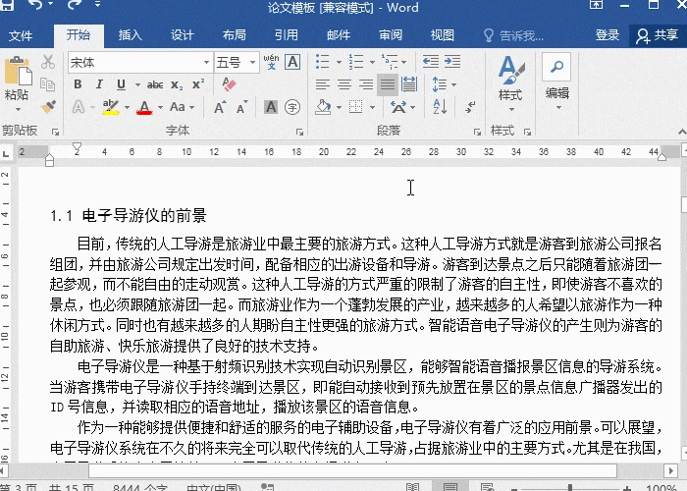Click the 告诉我 search box
Screen dimensions: 687x491
pyautogui.click(x=513, y=35)
